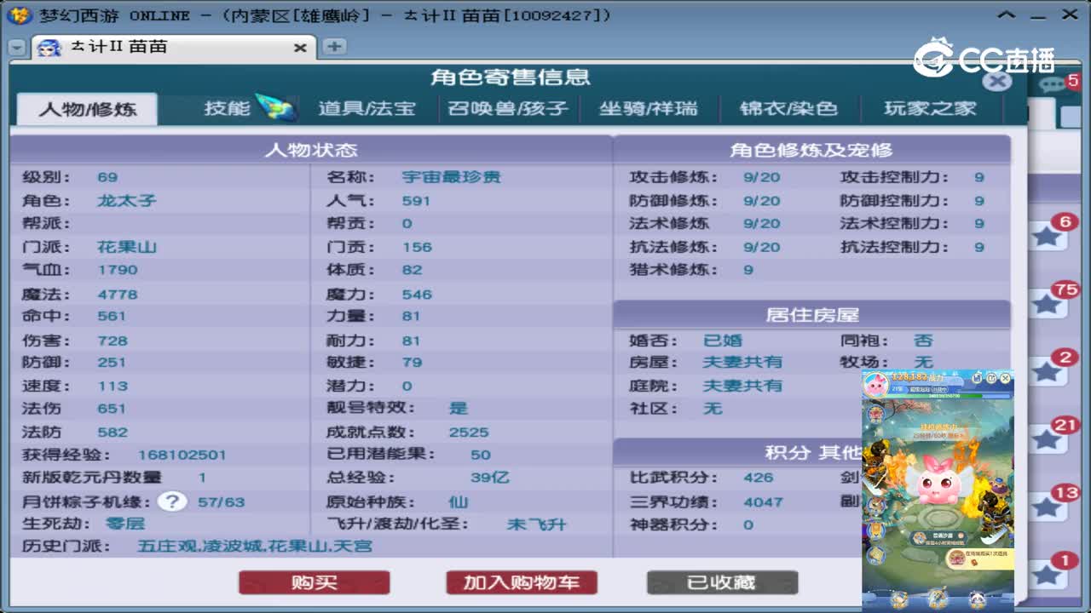Viewport: 1091px width, 613px height.
Task: Open the game logo icon in title bar
Action: 20,15
